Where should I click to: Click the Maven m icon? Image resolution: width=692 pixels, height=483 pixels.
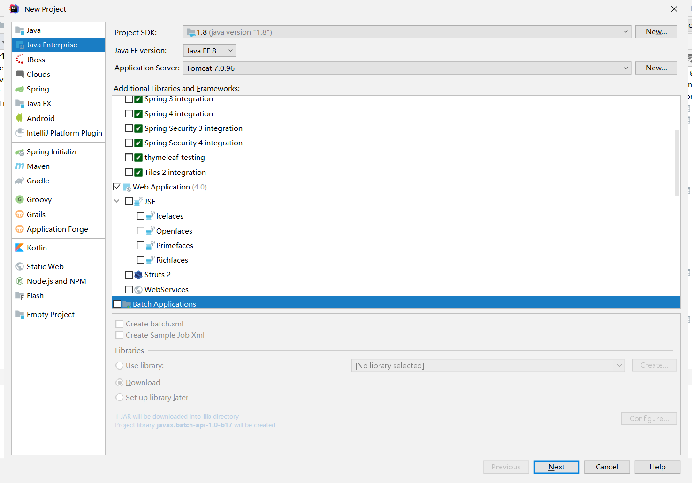pos(20,166)
